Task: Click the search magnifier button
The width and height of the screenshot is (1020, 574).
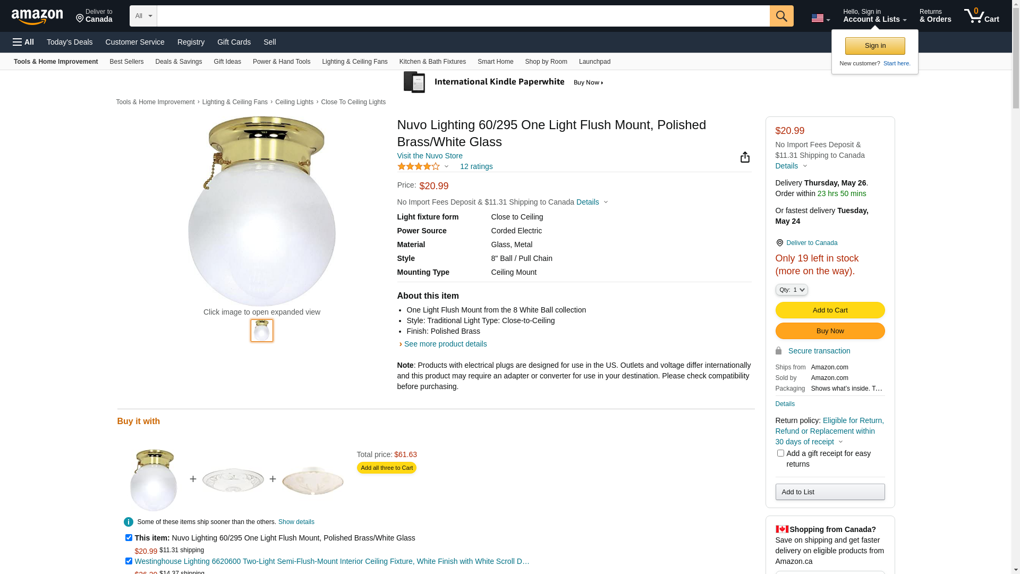Action: (x=781, y=16)
